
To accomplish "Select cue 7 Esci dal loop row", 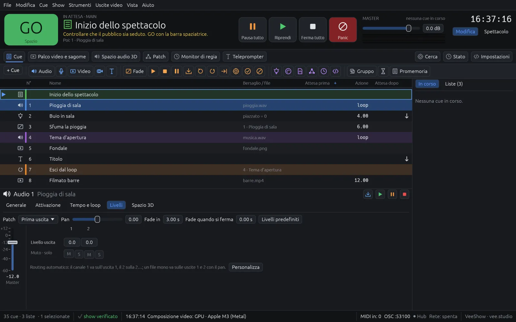I will pyautogui.click(x=206, y=170).
